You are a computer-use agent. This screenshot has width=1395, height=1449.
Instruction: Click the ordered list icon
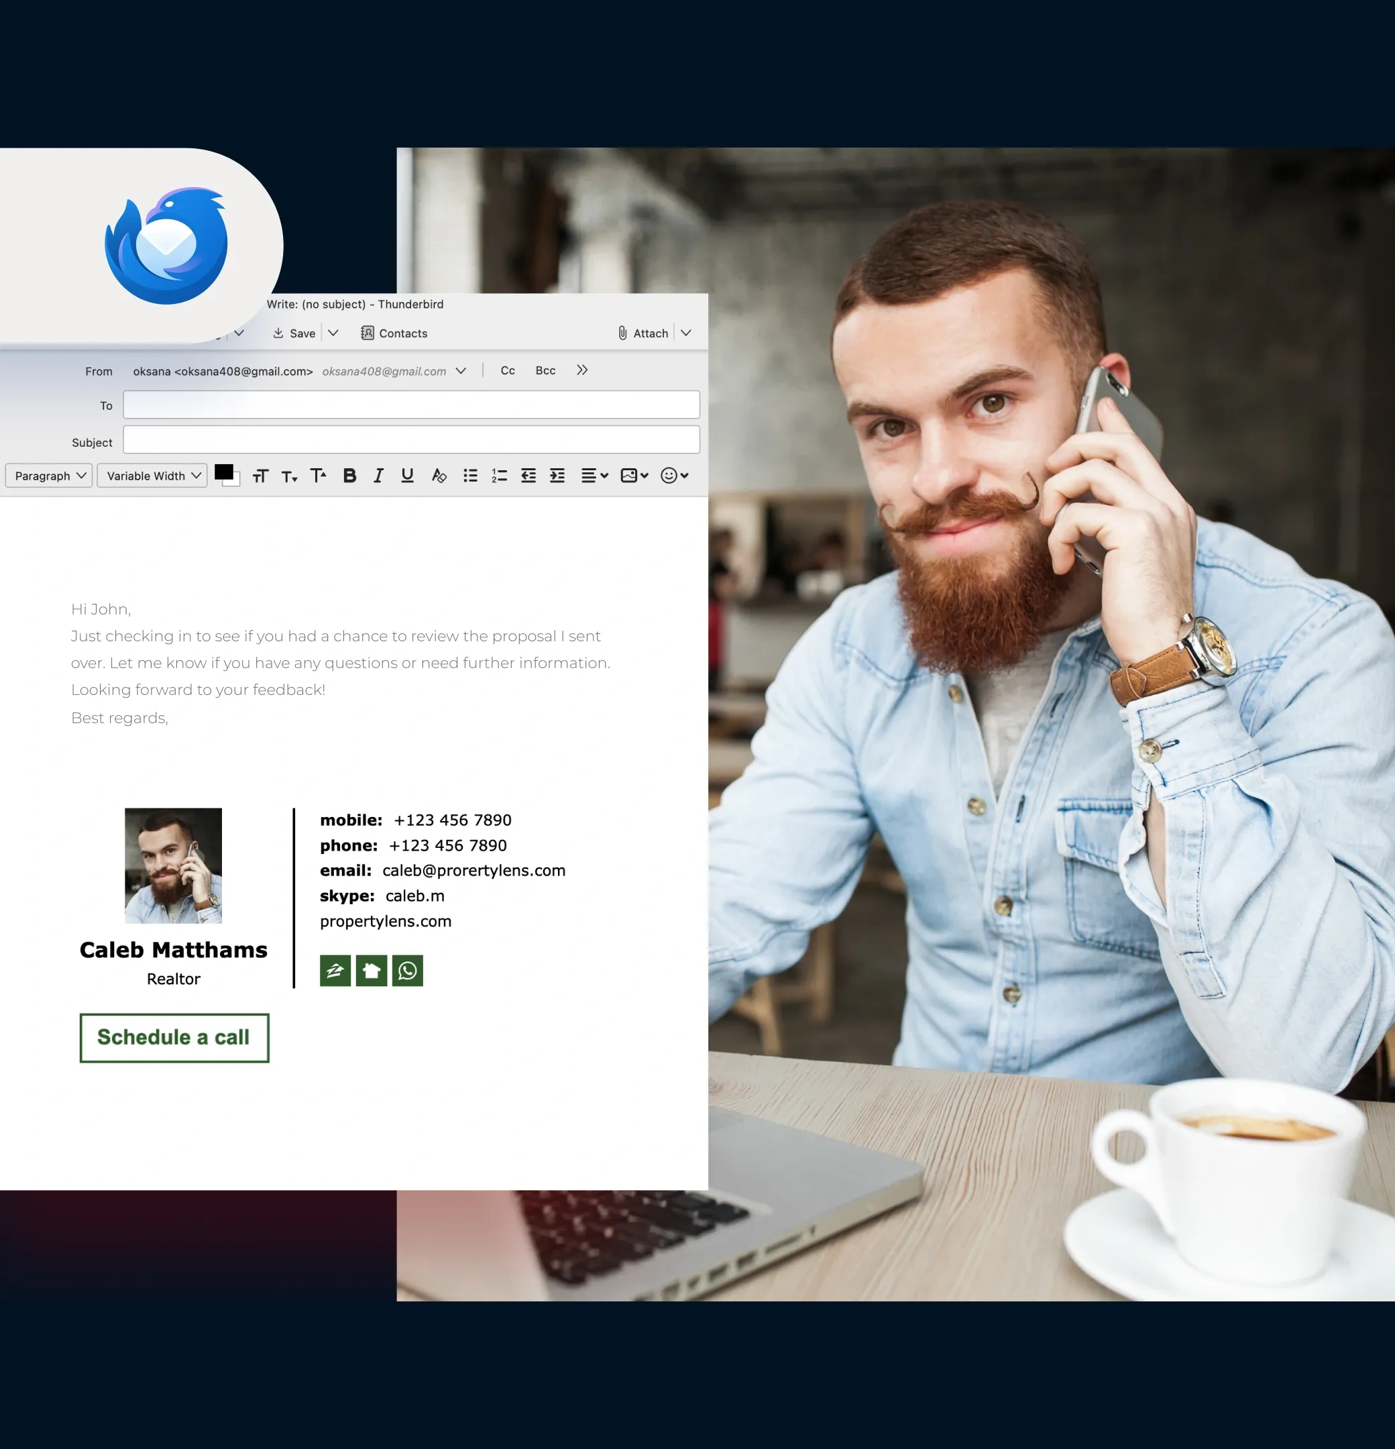tap(498, 475)
